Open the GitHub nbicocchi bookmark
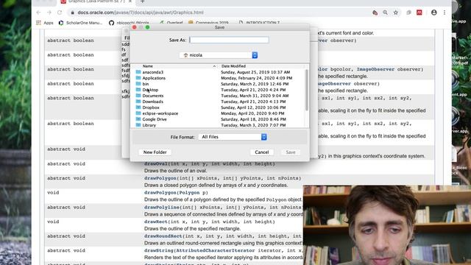 click(130, 23)
